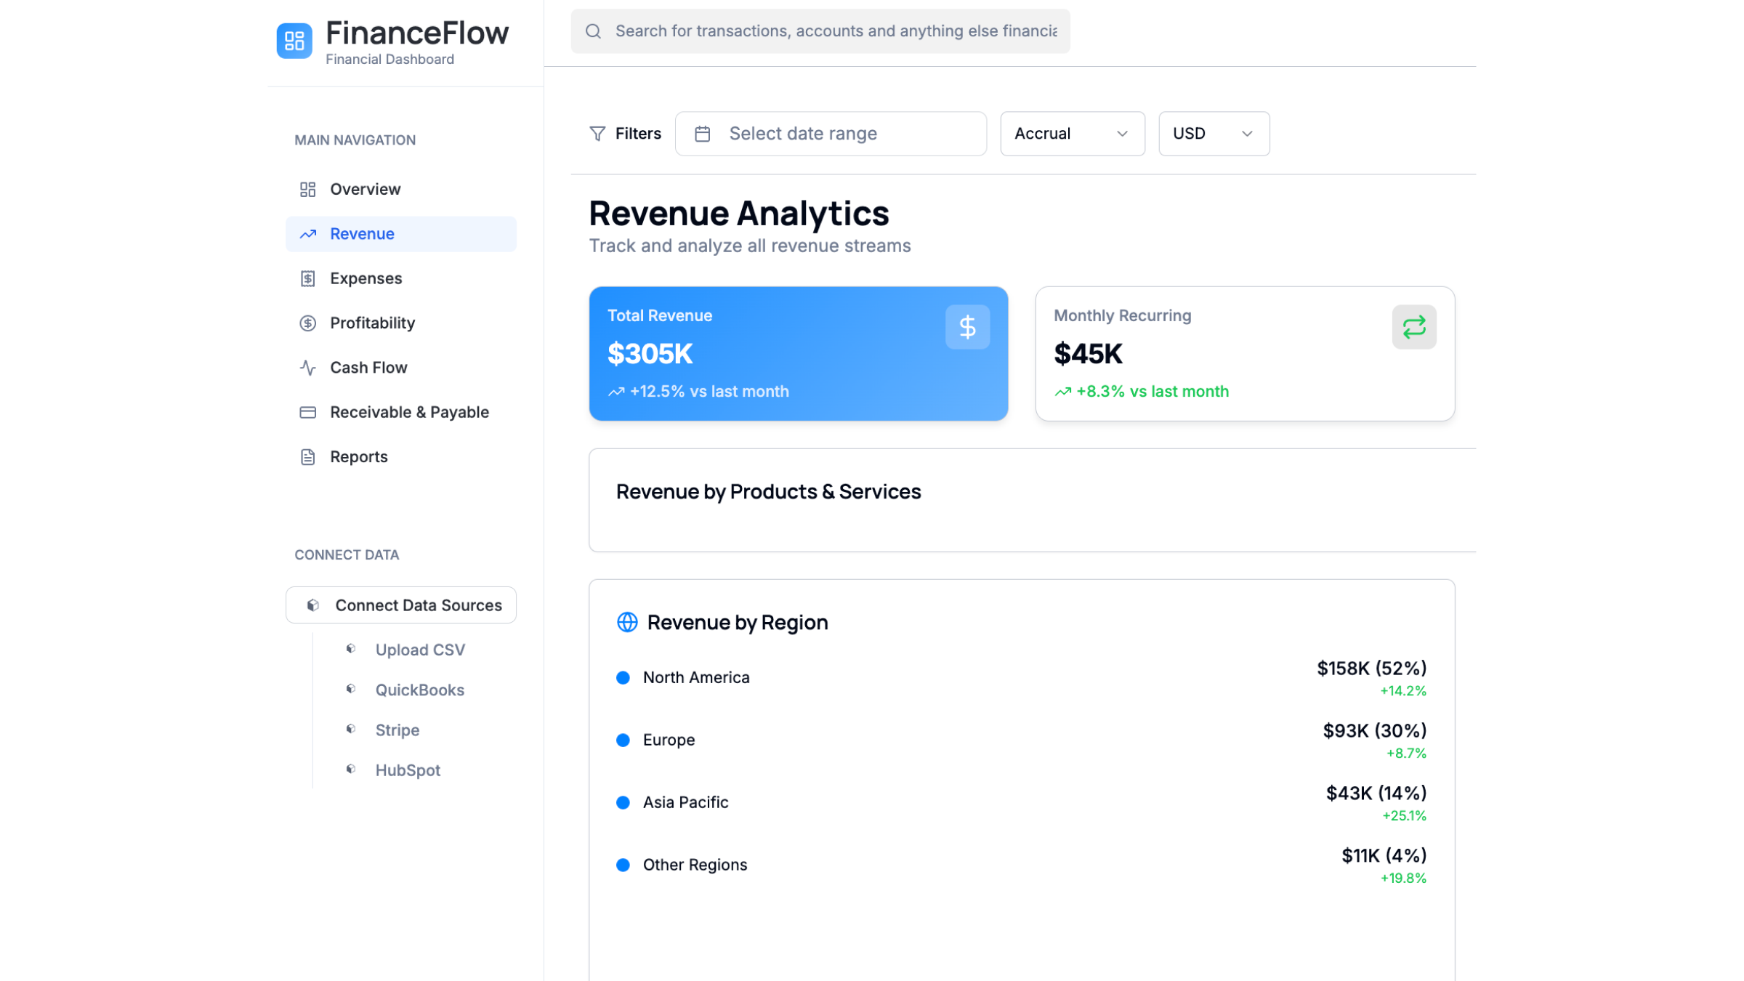Viewport: 1744px width, 981px height.
Task: Click the search magnifier icon
Action: click(x=593, y=31)
